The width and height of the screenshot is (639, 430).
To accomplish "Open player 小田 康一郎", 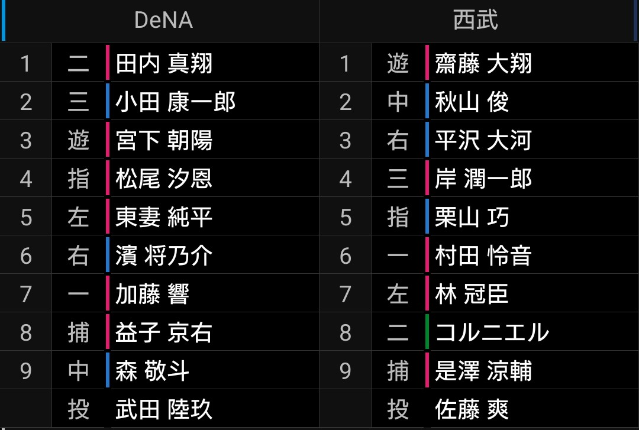I will pos(175,102).
